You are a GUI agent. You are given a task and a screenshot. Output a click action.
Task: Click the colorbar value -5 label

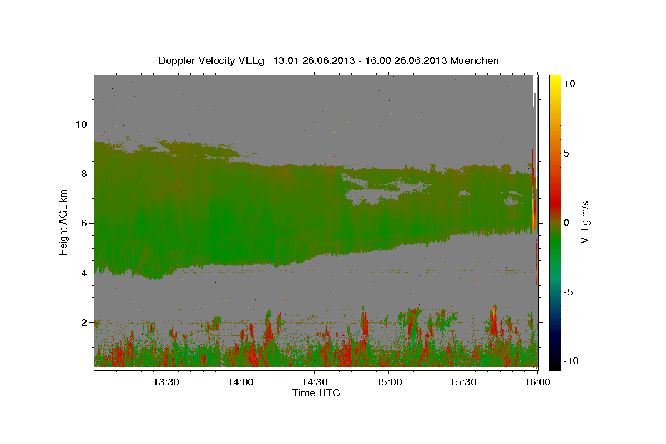pyautogui.click(x=568, y=292)
